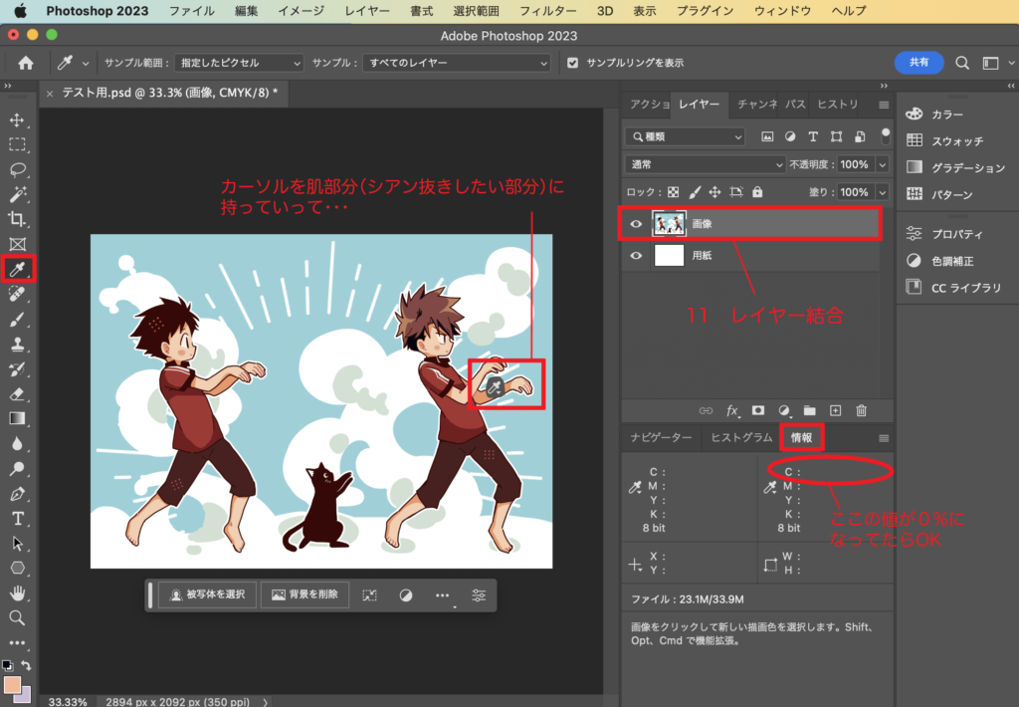The width and height of the screenshot is (1019, 707).
Task: Select the Eyedropper tool in the toolbox
Action: pyautogui.click(x=17, y=269)
